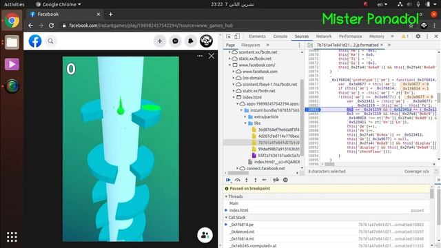Open Show Applications grid in dock
The width and height of the screenshot is (441, 248).
12,237
